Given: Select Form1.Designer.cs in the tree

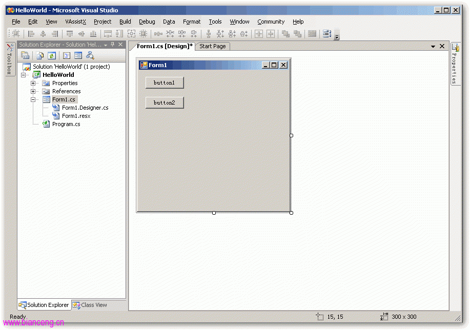Looking at the screenshot, I should tap(85, 108).
